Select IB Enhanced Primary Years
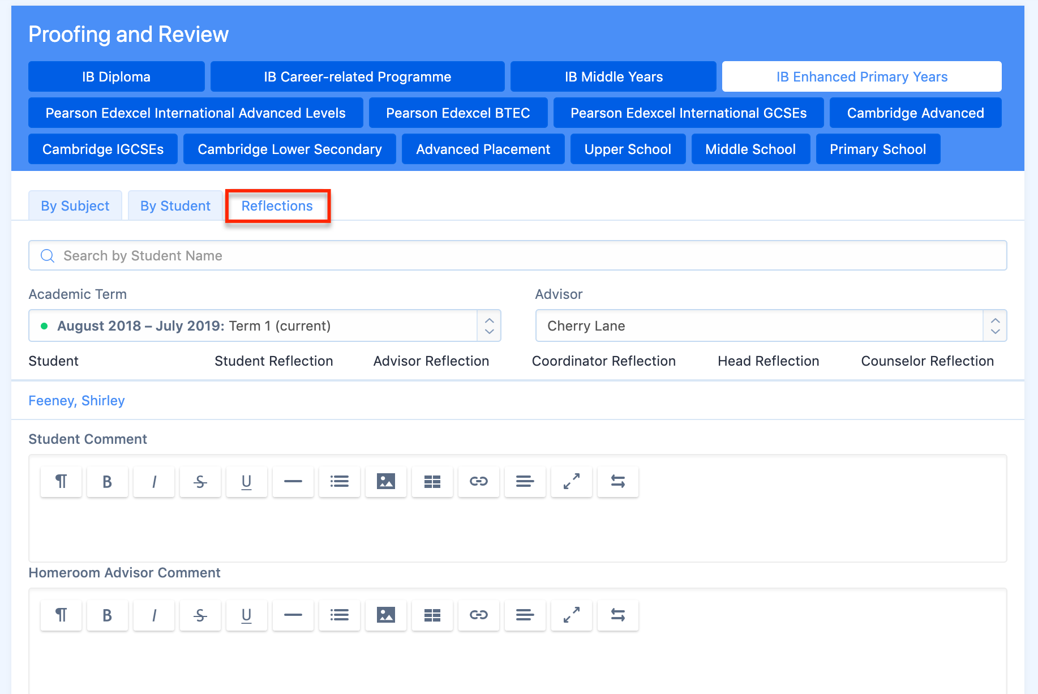This screenshot has height=694, width=1038. (x=862, y=76)
